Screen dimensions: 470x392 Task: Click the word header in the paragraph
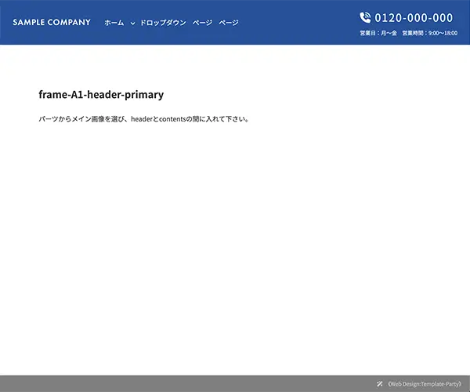142,119
